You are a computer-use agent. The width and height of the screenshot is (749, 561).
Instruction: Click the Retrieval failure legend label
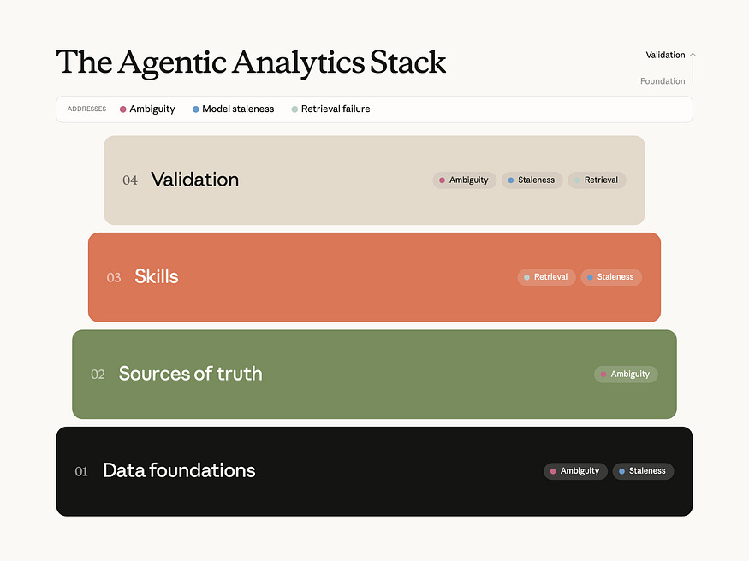pos(336,109)
